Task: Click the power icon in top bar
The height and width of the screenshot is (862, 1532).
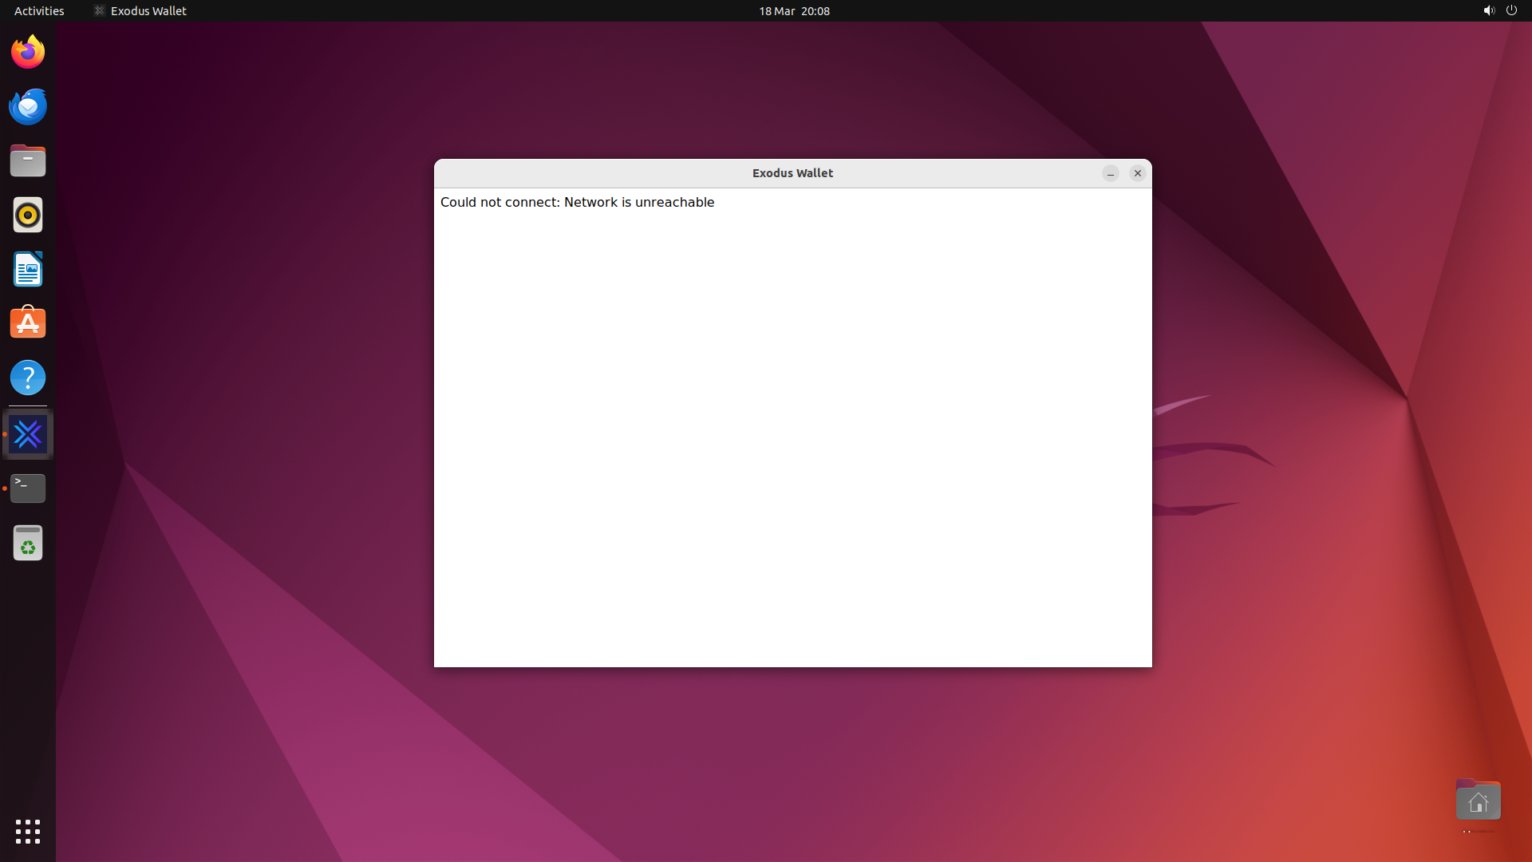Action: pyautogui.click(x=1511, y=10)
